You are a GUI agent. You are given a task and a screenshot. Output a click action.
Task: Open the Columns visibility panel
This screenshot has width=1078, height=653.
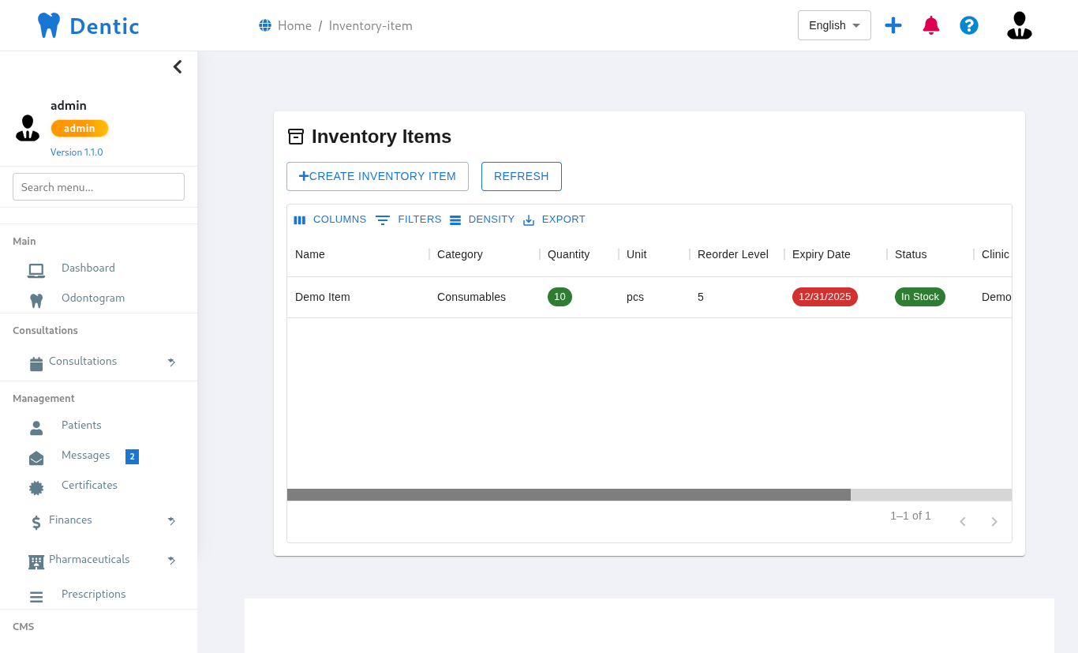tap(330, 220)
